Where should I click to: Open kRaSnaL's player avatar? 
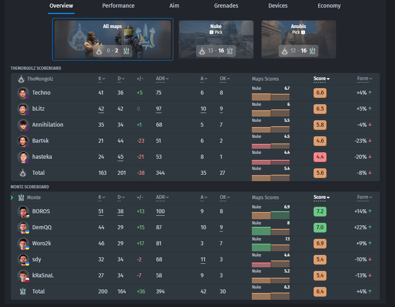point(23,275)
